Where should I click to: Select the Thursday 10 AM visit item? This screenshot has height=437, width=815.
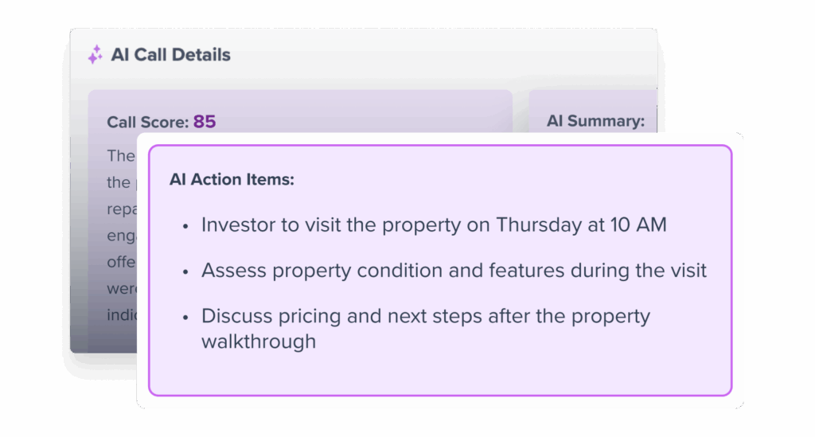434,225
